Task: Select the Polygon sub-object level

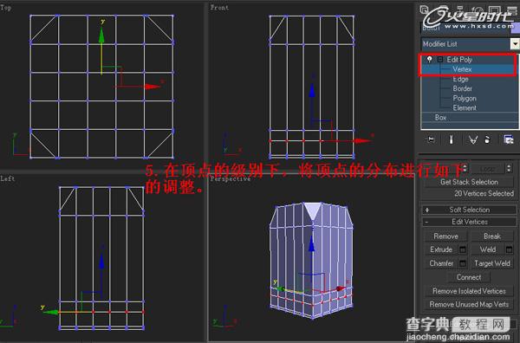Action: point(465,98)
